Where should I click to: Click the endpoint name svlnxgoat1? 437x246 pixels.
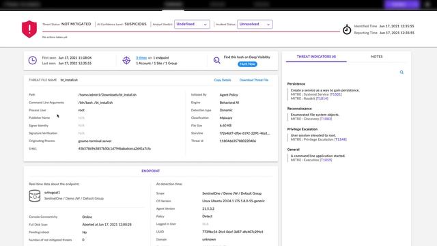tap(52, 193)
